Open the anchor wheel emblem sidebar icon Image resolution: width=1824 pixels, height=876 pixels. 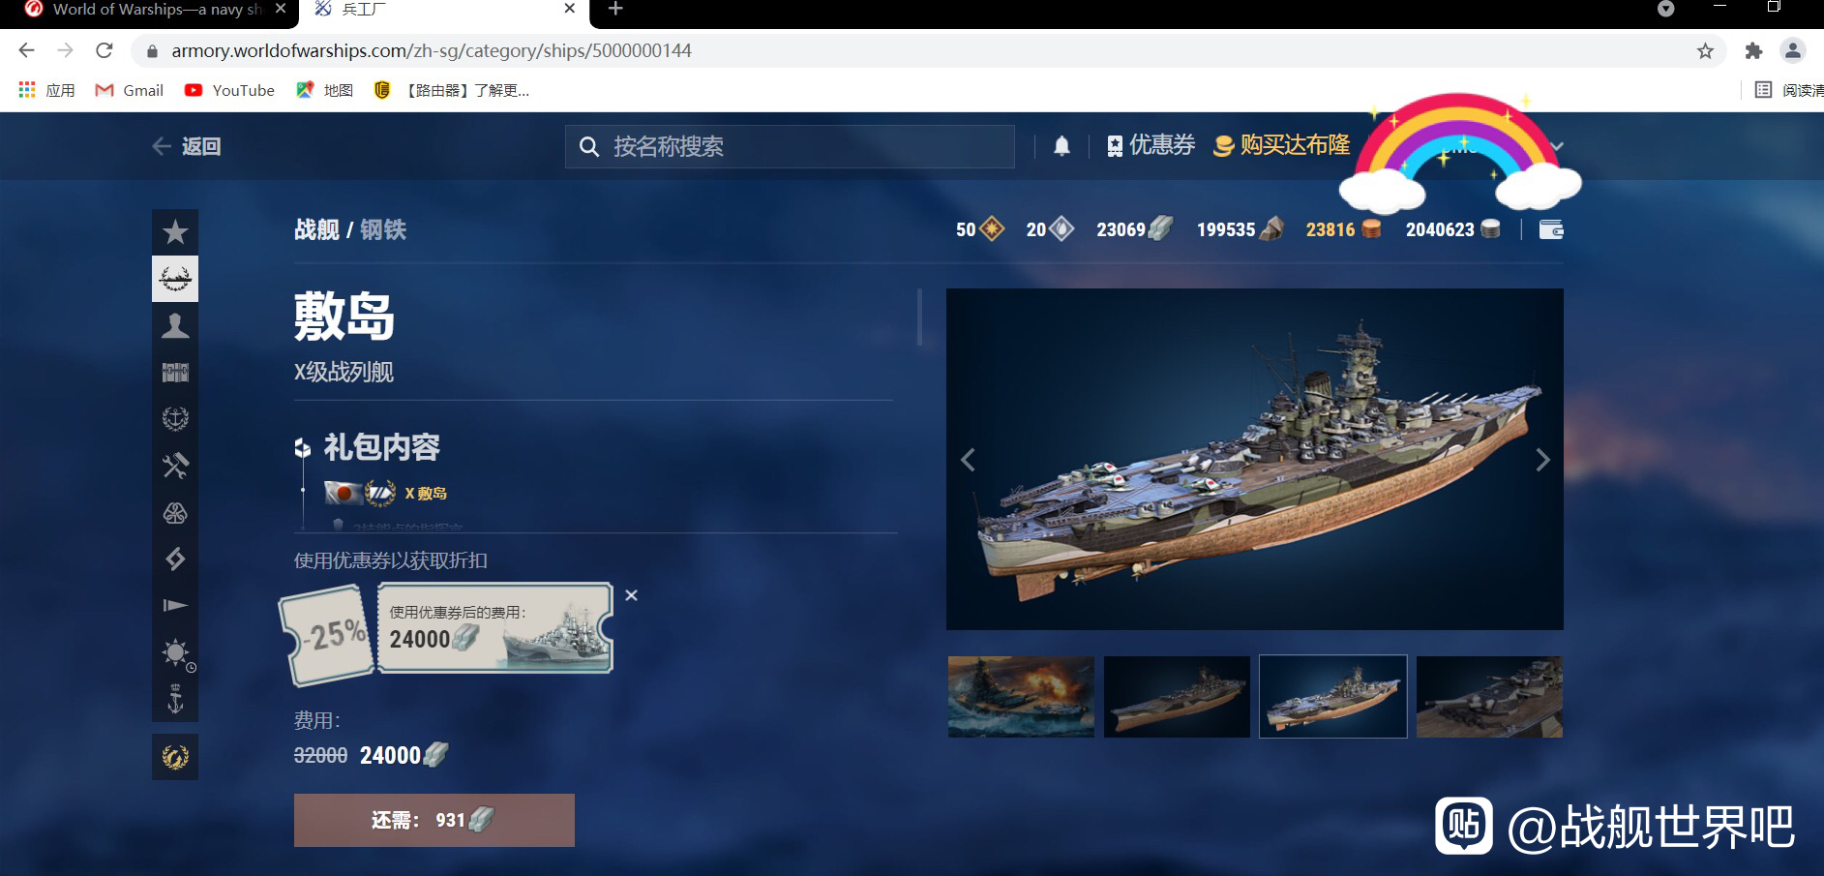(x=175, y=418)
